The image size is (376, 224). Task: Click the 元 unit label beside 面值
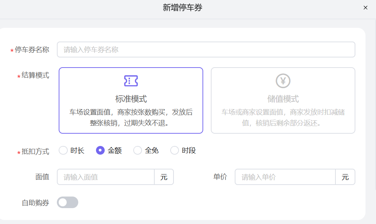pos(164,177)
